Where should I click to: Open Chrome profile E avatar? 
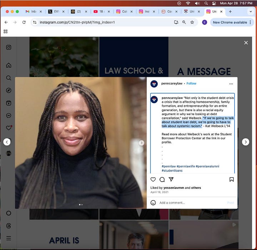click(205, 22)
